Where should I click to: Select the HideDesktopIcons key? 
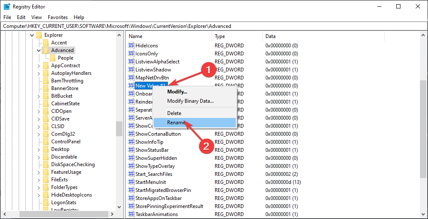click(x=72, y=195)
